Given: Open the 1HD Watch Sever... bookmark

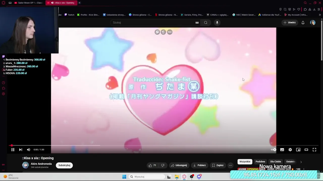Looking at the screenshot, I should (244, 15).
